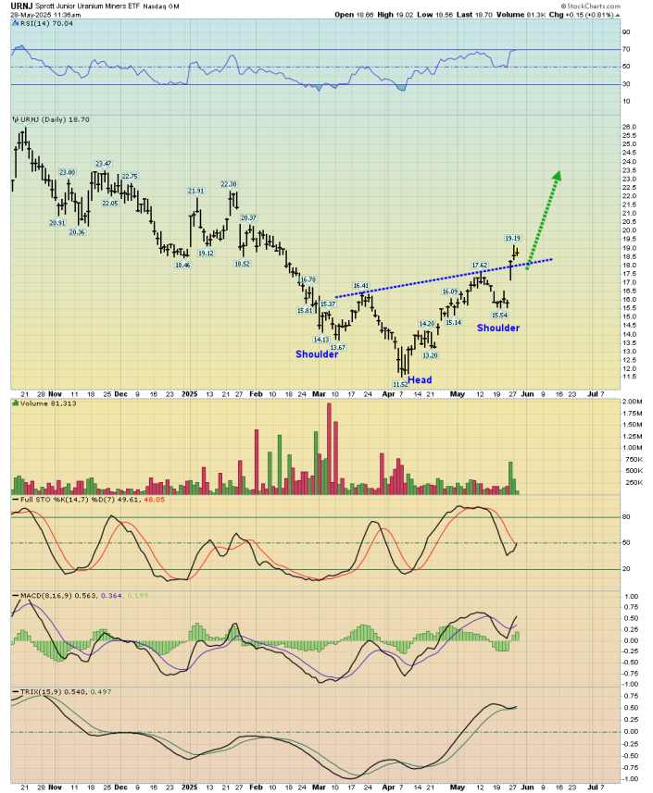Click the 16.78 price label
The image size is (653, 793).
pos(308,279)
